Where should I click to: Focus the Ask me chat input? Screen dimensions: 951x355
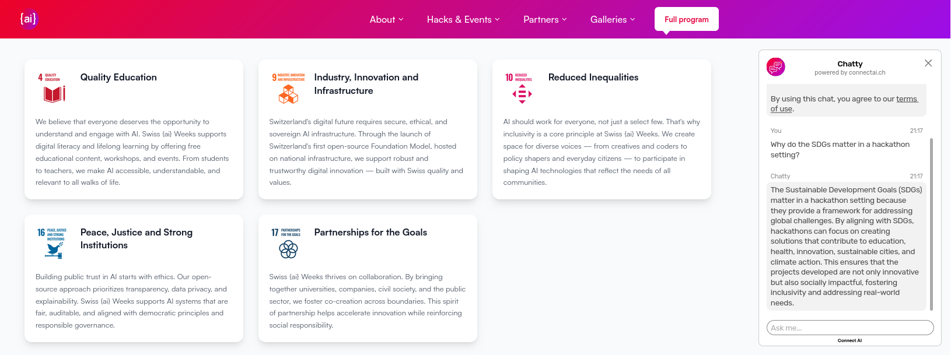coord(850,328)
